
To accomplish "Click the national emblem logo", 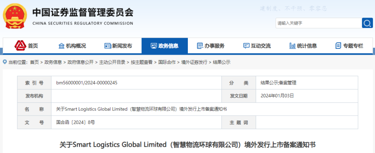I will 15,17.
